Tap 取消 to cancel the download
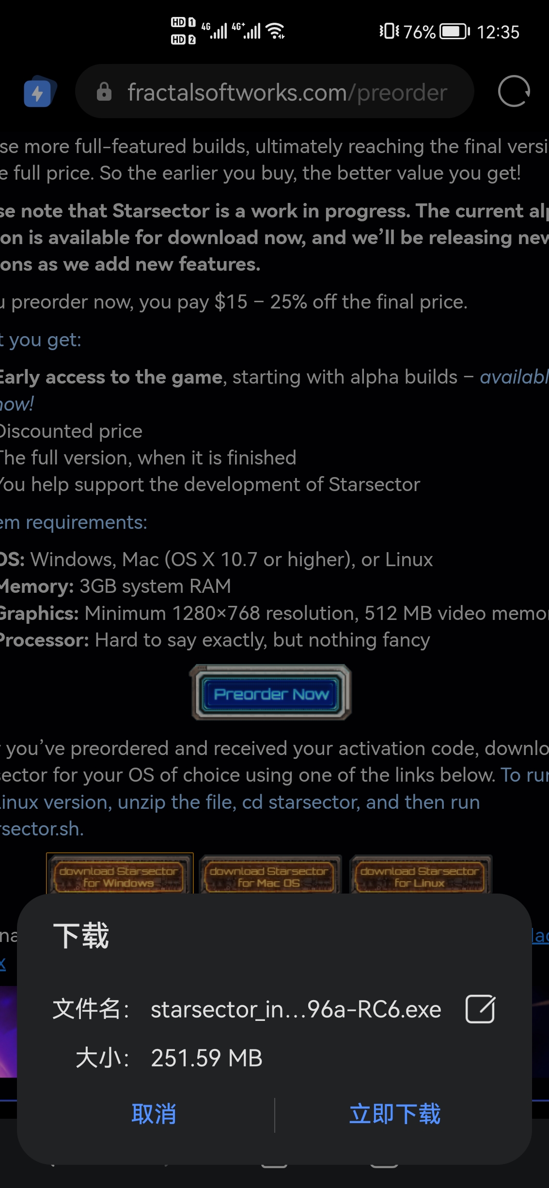Viewport: 549px width, 1188px height. [x=154, y=1114]
